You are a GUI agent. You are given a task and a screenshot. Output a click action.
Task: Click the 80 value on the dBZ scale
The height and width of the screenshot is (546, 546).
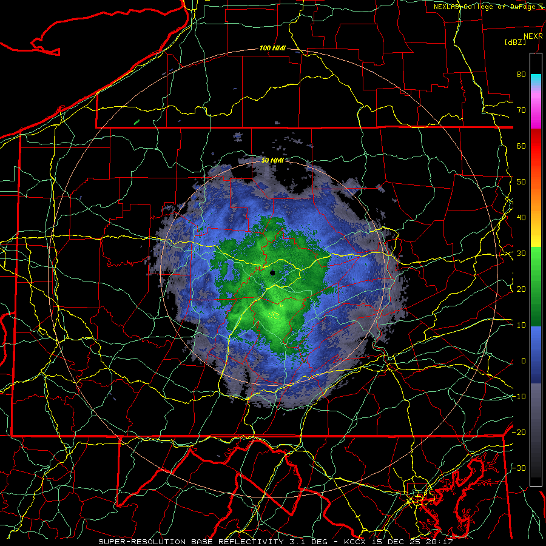tap(521, 75)
